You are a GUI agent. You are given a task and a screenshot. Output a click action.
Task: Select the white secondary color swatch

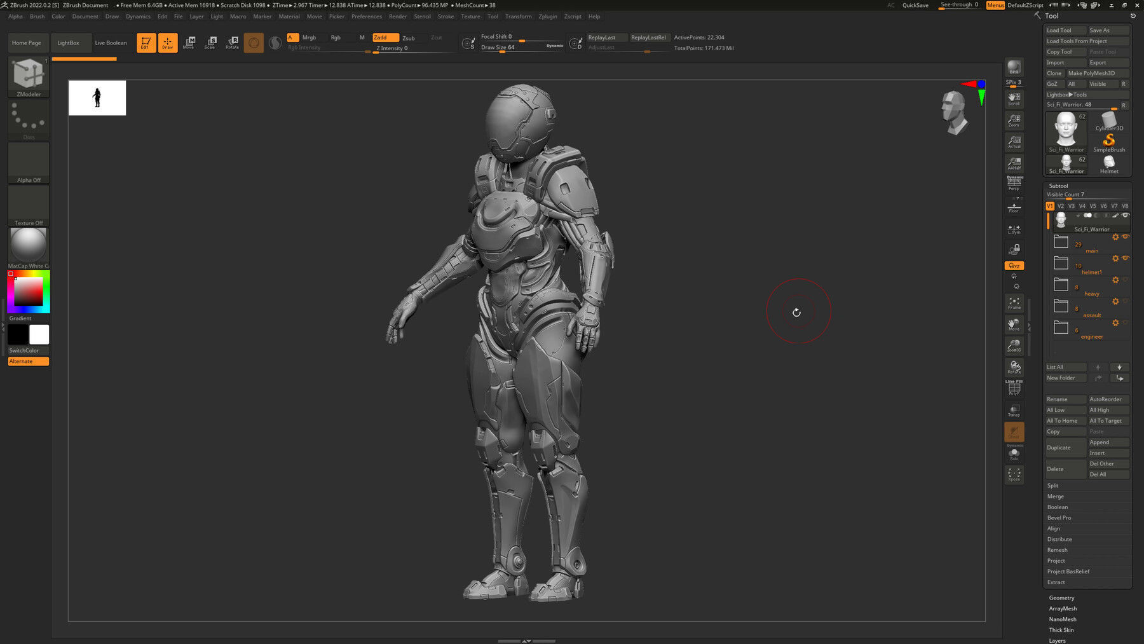tap(39, 334)
